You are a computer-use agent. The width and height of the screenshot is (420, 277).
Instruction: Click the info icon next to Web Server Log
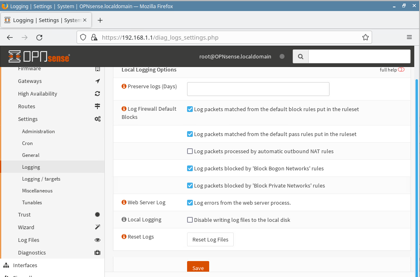pyautogui.click(x=124, y=202)
